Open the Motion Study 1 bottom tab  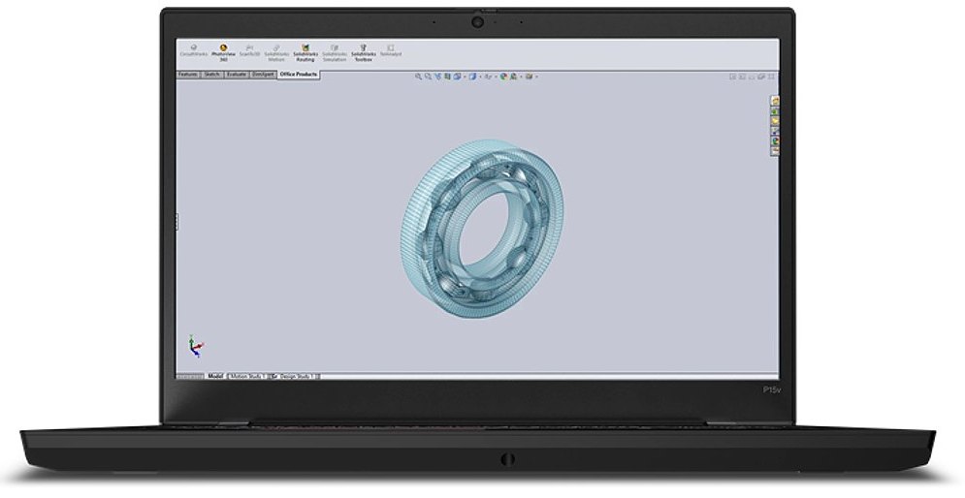pyautogui.click(x=247, y=375)
